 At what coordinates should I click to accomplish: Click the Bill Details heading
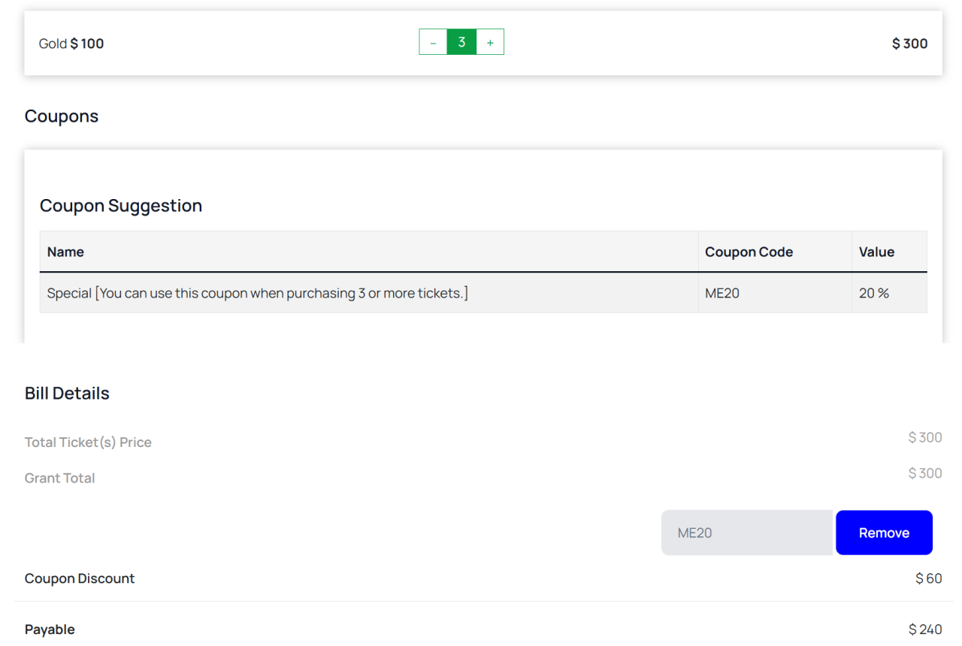click(67, 394)
